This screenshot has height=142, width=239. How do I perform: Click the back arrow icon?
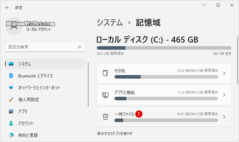click(x=7, y=7)
